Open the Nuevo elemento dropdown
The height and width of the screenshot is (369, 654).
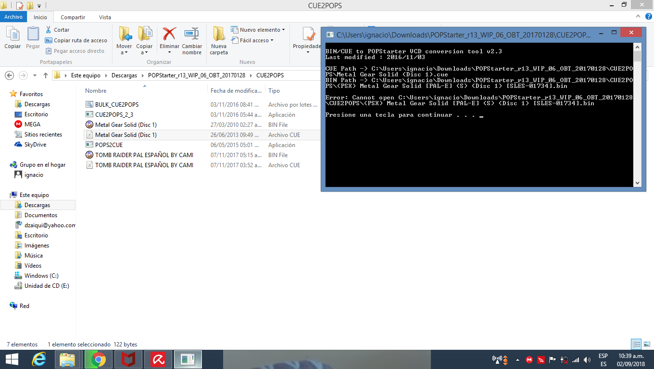coord(258,30)
